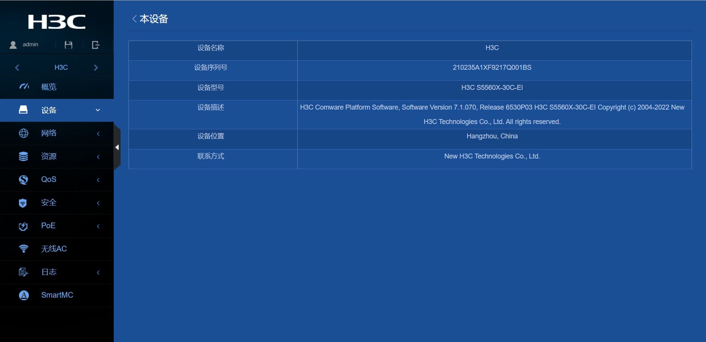Screen dimensions: 706x342
Task: Click the 网络 globe icon
Action: [x=24, y=133]
